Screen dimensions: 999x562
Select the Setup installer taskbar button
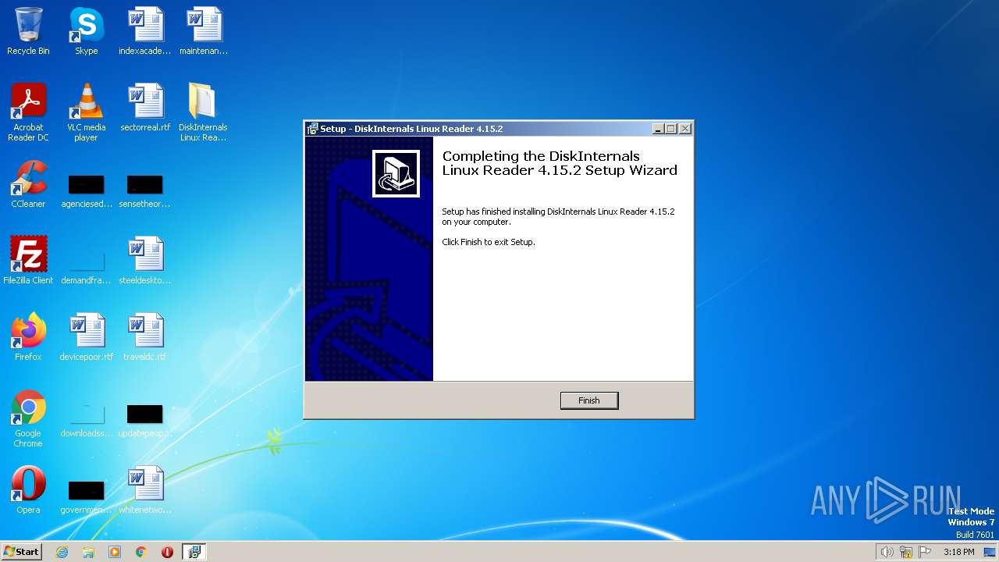pyautogui.click(x=194, y=552)
